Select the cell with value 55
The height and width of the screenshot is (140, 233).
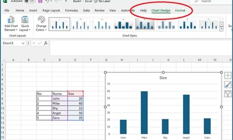coord(75,113)
